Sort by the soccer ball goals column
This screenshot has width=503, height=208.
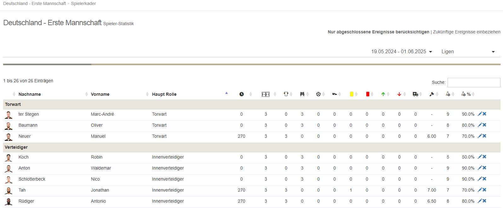[318, 94]
